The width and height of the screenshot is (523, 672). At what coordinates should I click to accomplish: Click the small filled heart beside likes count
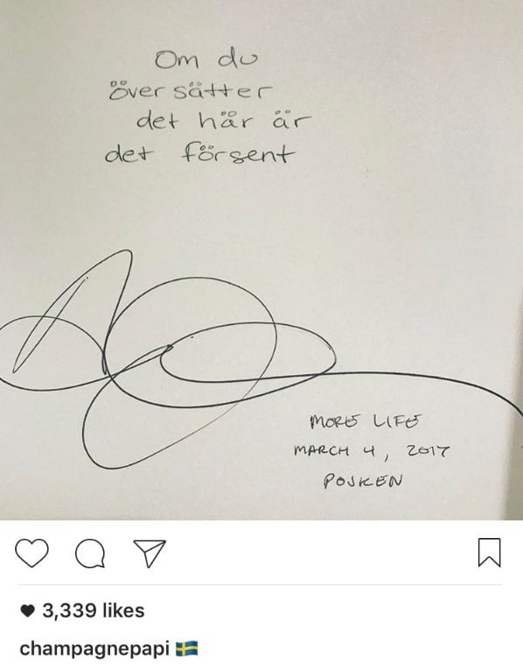(27, 612)
